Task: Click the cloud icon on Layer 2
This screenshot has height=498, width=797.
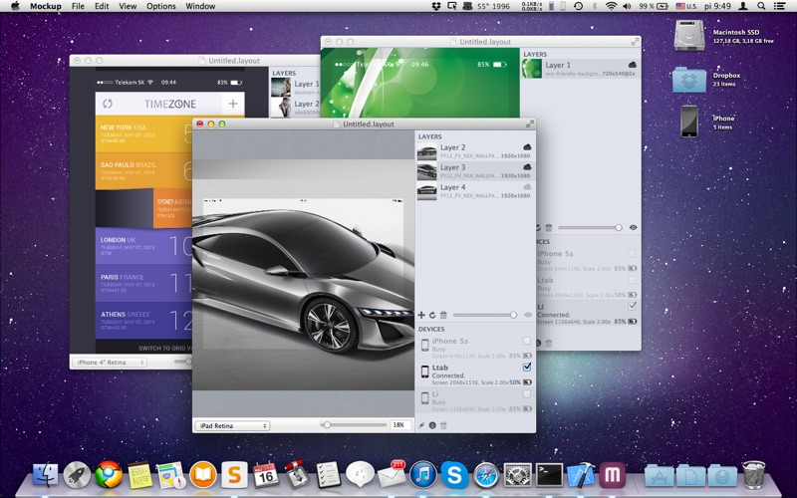Action: pyautogui.click(x=527, y=147)
